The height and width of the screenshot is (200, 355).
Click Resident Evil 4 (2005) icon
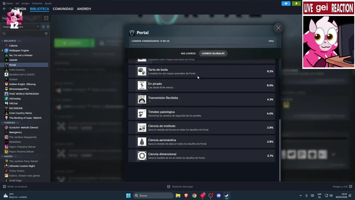(x=6, y=74)
